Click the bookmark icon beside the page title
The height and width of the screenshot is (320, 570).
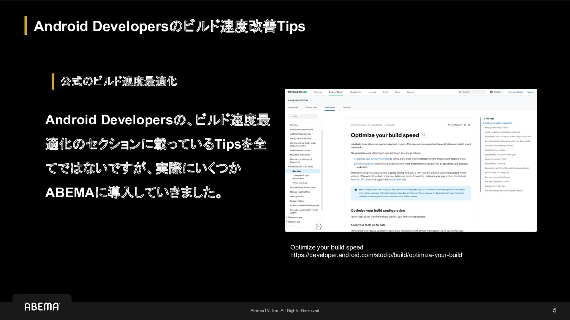pyautogui.click(x=424, y=135)
